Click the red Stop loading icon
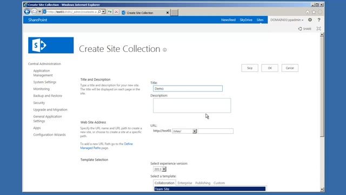Viewport: 346px width, 195px height. click(x=116, y=12)
